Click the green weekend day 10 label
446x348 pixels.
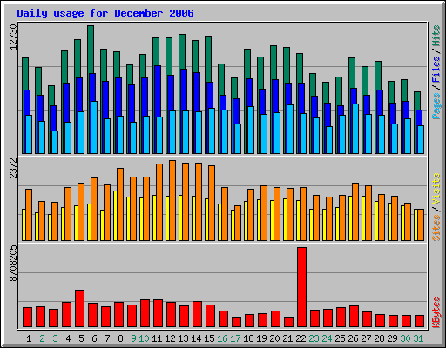tap(144, 338)
